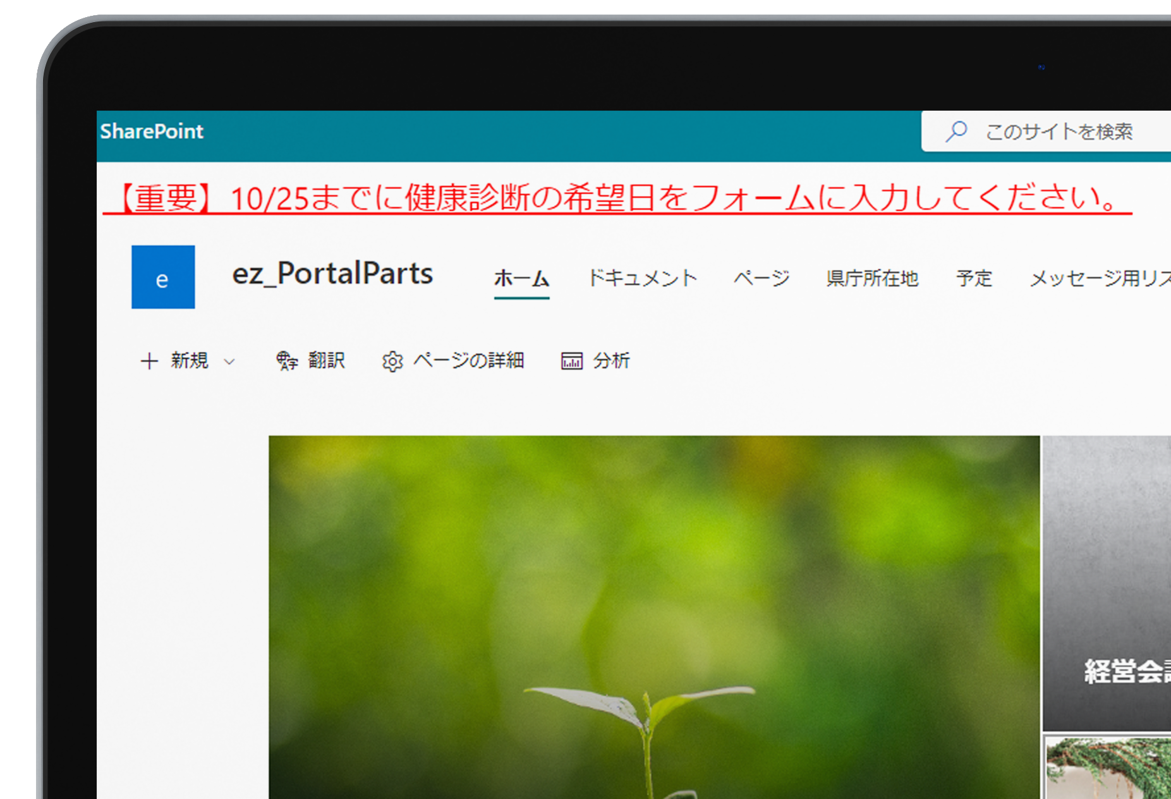This screenshot has height=799, width=1171.
Task: Click the search magnifier icon
Action: coord(957,131)
